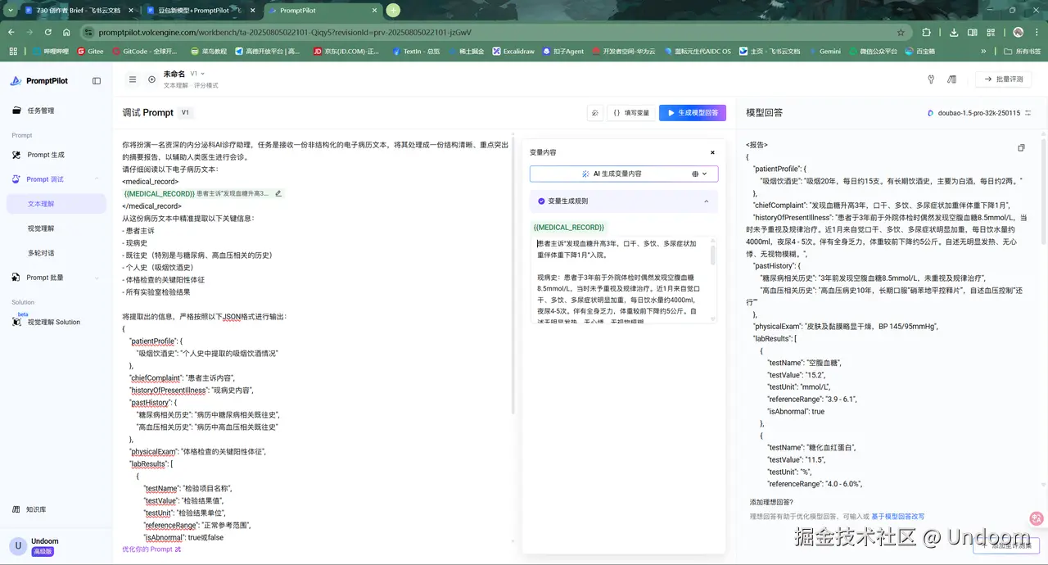Screen dimensions: 1048x565
Task: Expand the V1 version dropdown near 未命名
Action: click(x=198, y=74)
